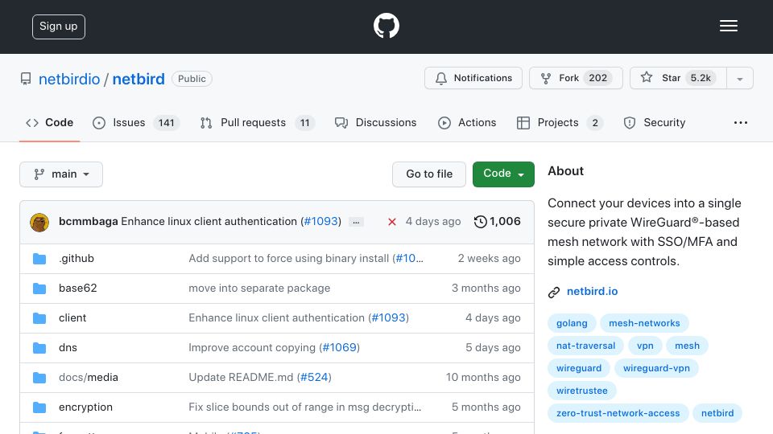The width and height of the screenshot is (773, 434).
Task: Expand the Star lists dropdown arrow
Action: [x=739, y=79]
